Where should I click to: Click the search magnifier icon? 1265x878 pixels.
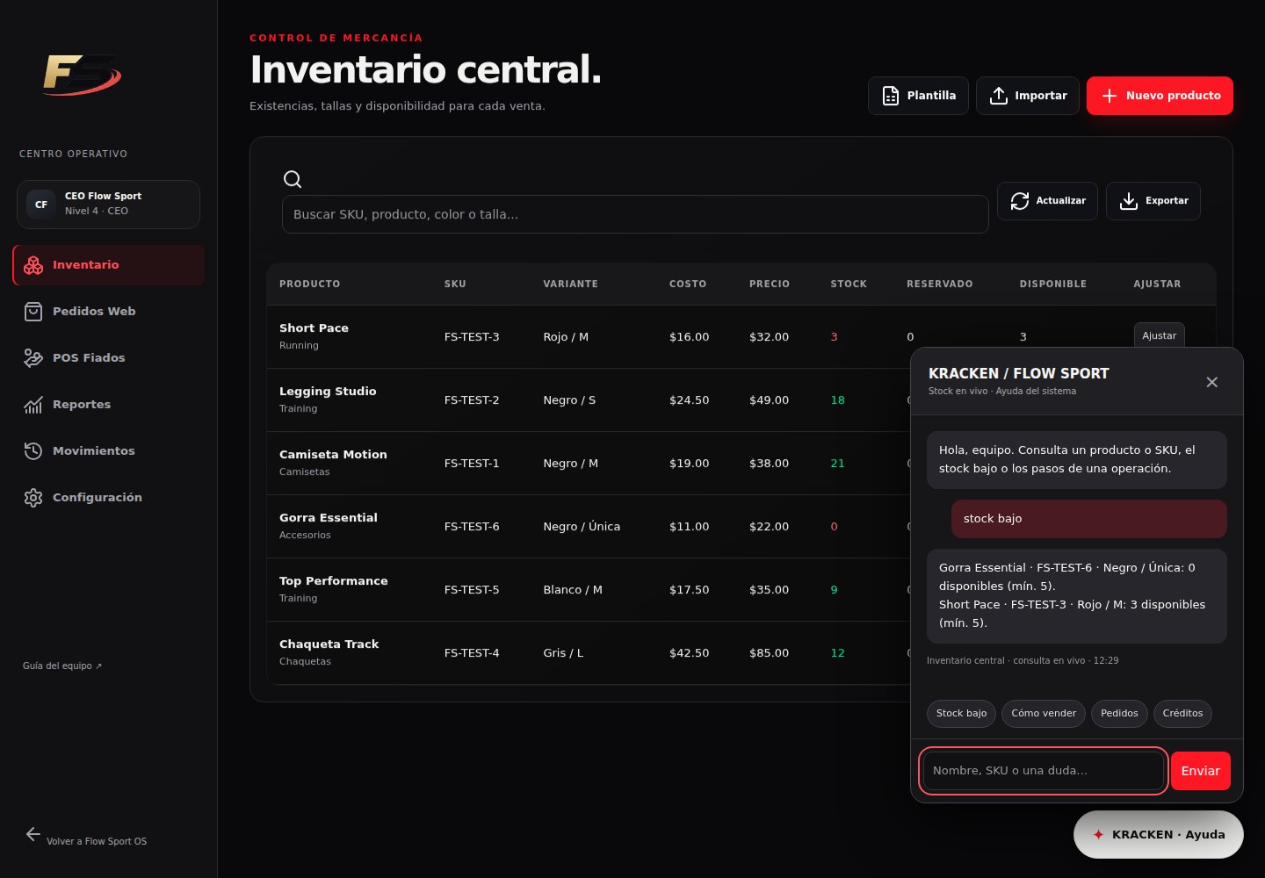pyautogui.click(x=293, y=179)
